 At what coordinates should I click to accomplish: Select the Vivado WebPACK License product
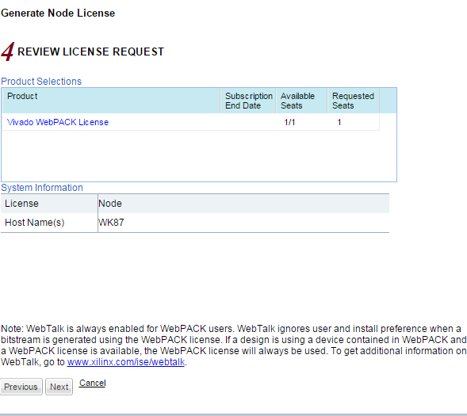coord(58,122)
